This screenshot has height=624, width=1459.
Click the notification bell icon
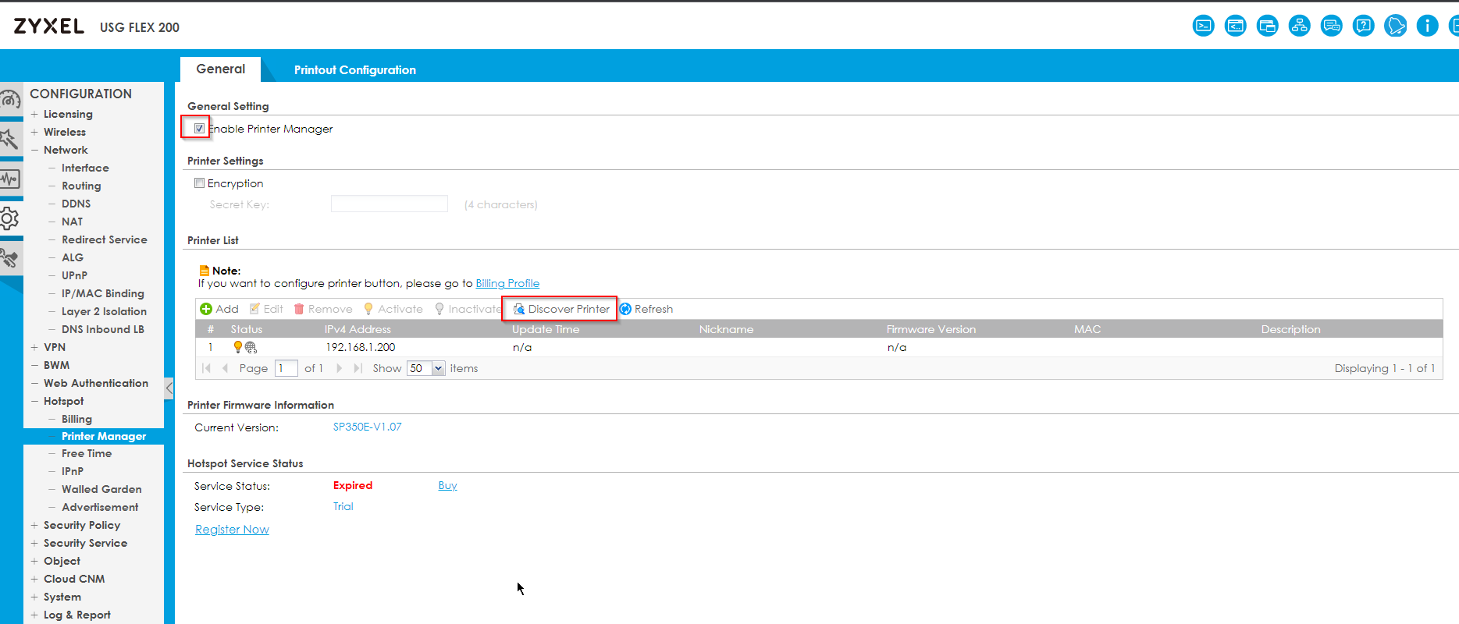[1395, 27]
